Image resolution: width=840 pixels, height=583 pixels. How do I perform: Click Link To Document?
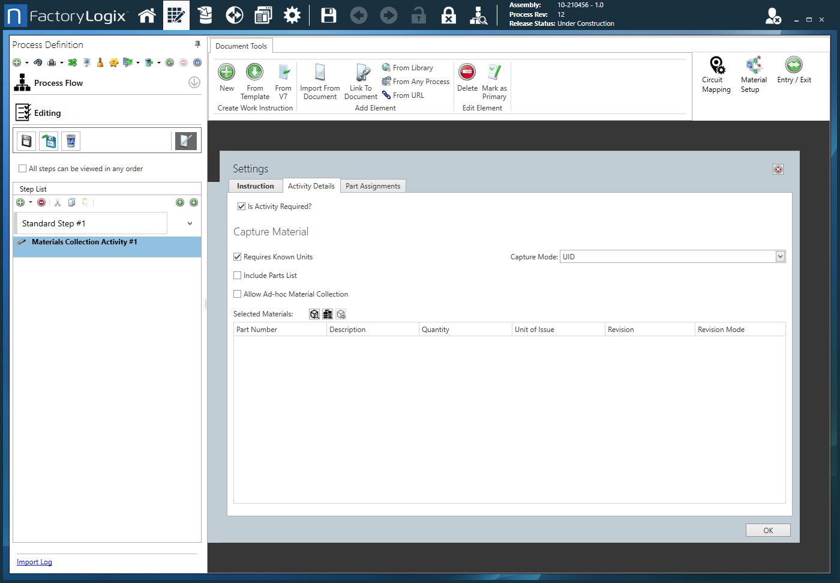(361, 80)
